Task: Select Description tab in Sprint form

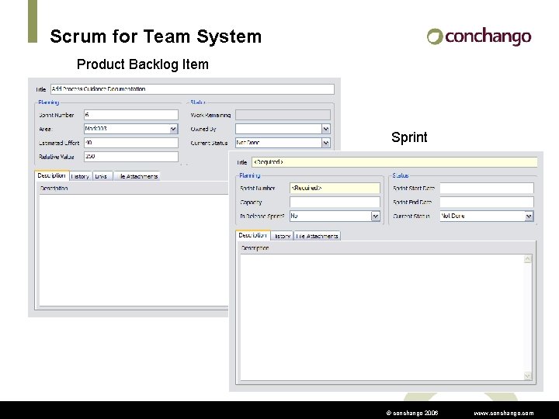Action: click(253, 235)
